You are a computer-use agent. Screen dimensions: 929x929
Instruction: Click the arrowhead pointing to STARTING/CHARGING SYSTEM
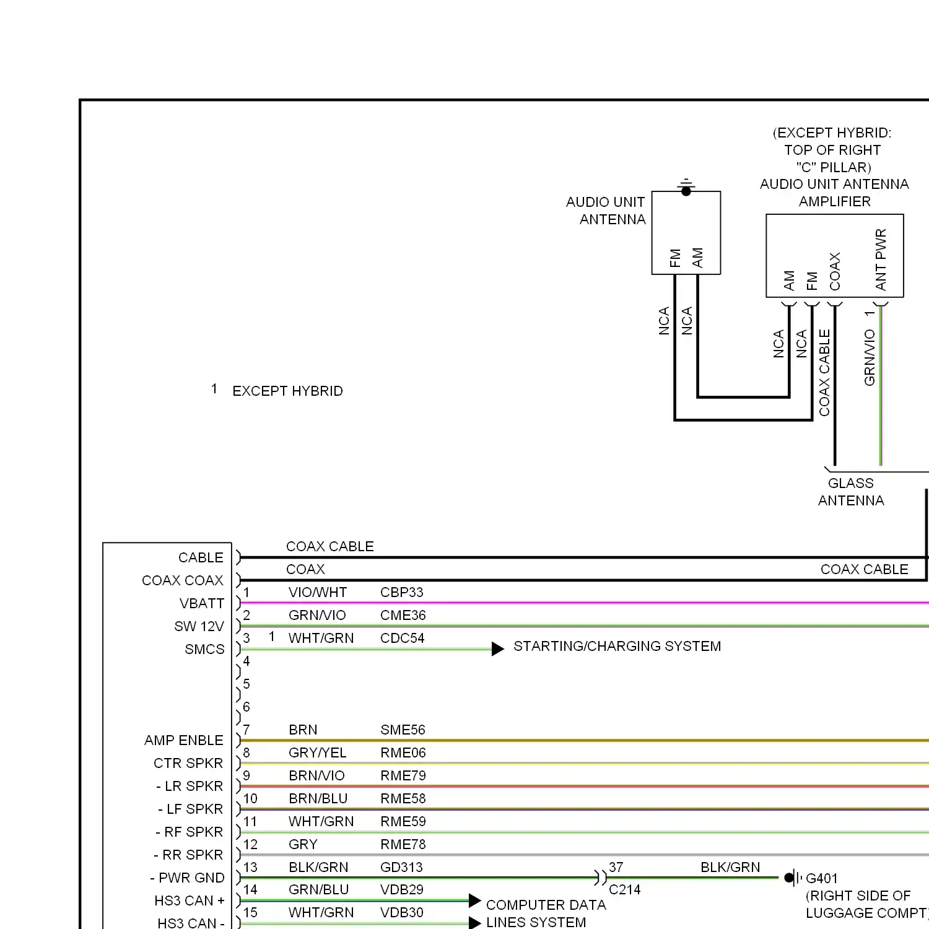(x=498, y=648)
